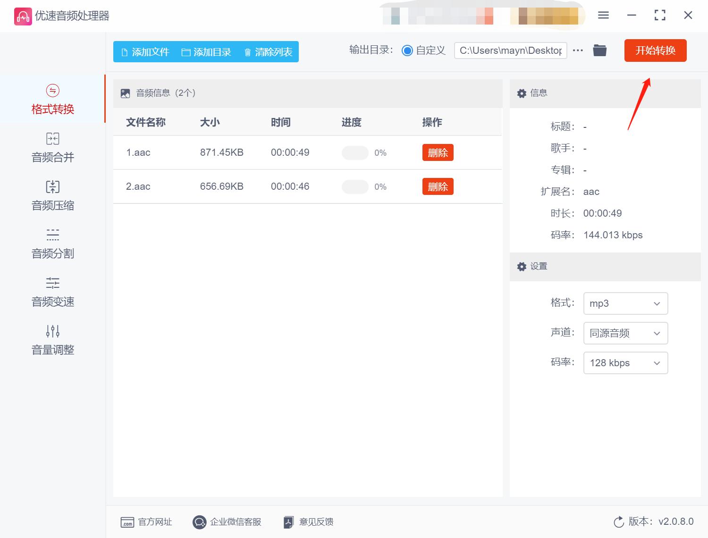Expand the 声道 dropdown showing 同源音频
Viewport: 708px width, 538px height.
[625, 333]
